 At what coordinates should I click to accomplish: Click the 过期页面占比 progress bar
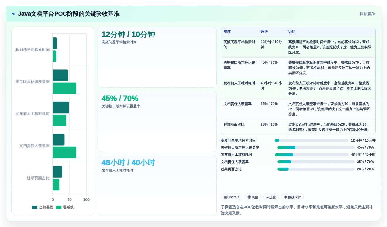[x=316, y=169]
